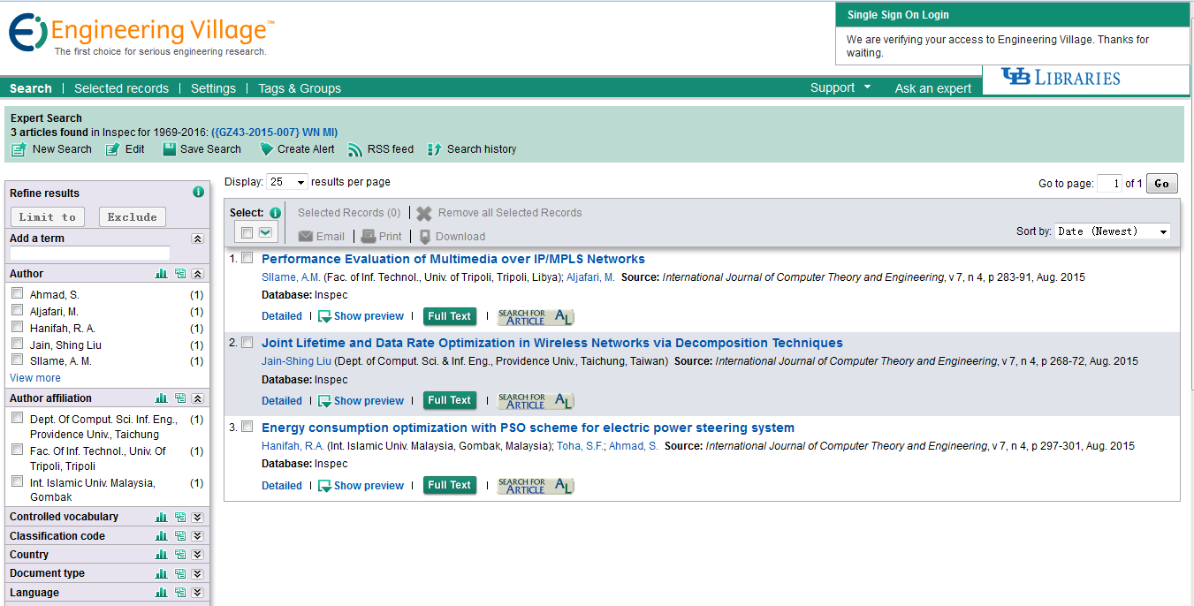Open the Author affiliation bar chart icon
This screenshot has width=1194, height=606.
click(x=161, y=398)
